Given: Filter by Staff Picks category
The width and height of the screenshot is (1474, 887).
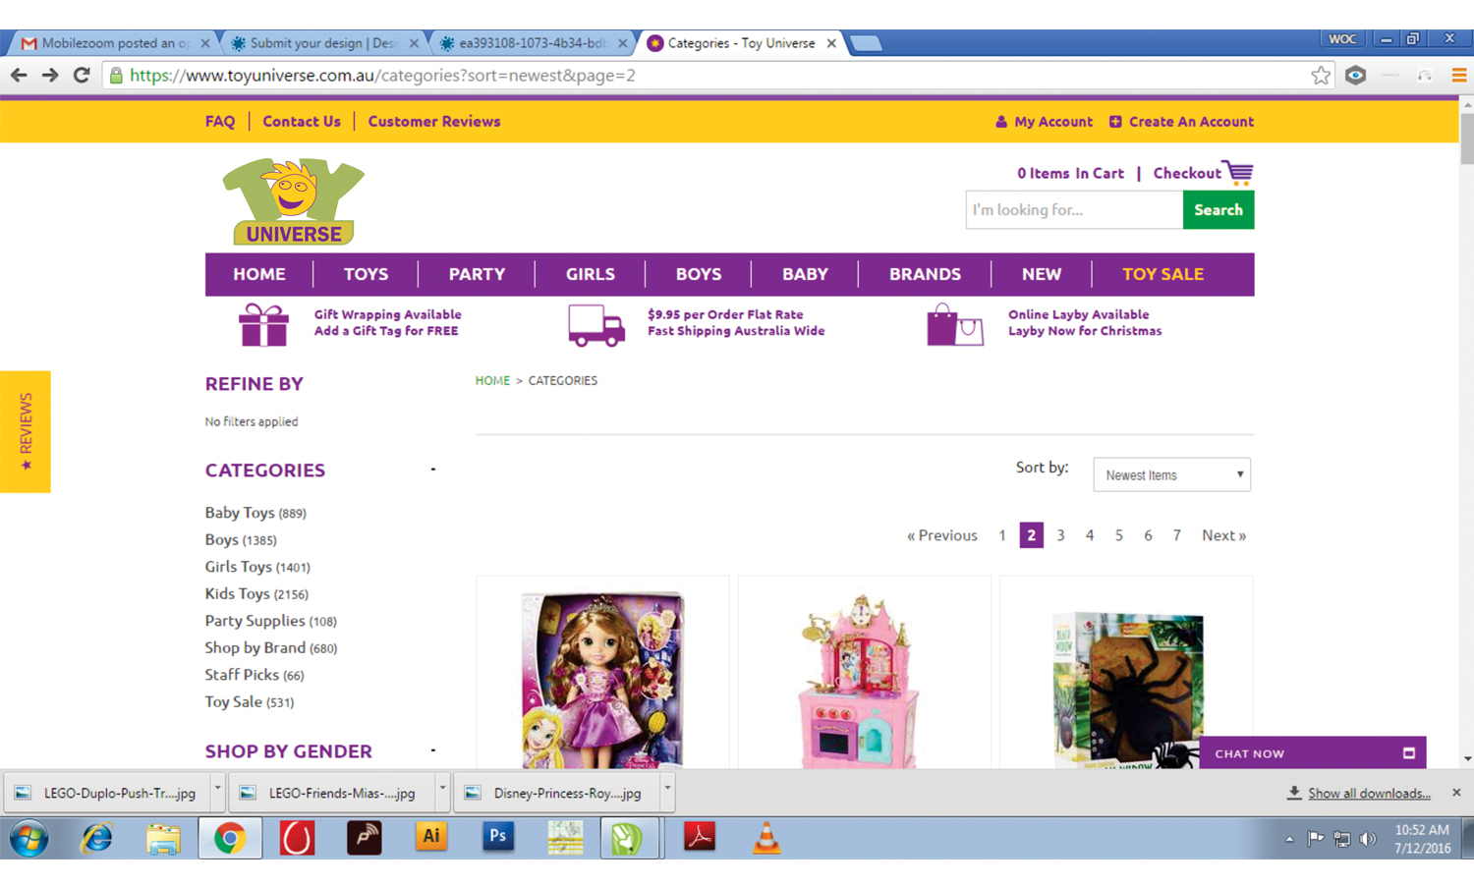Looking at the screenshot, I should pos(255,675).
